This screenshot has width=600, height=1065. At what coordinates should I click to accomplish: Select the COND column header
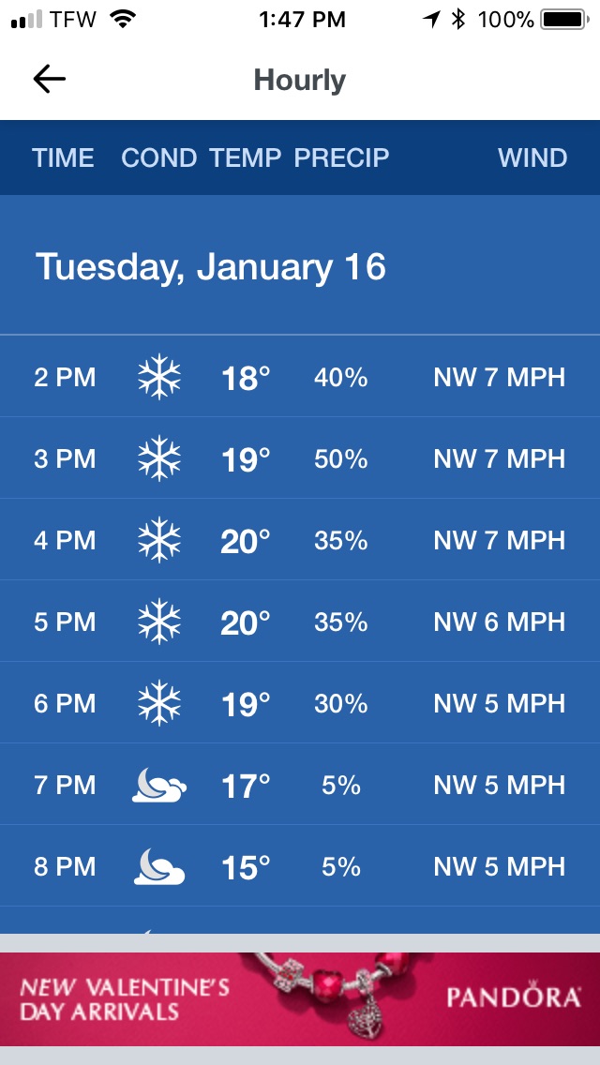159,157
